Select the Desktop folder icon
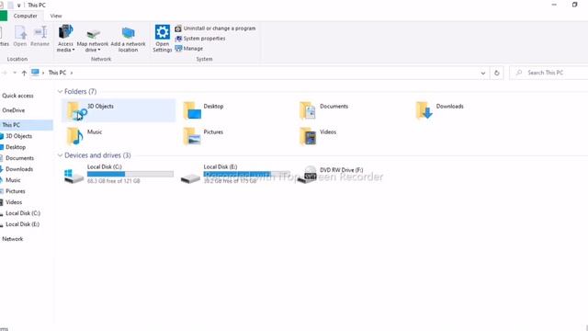588x331 pixels. [192, 110]
